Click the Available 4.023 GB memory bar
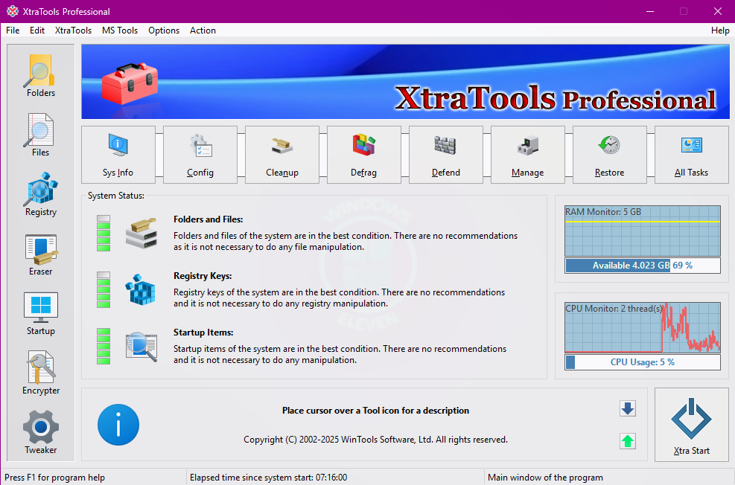735x485 pixels. coord(643,266)
